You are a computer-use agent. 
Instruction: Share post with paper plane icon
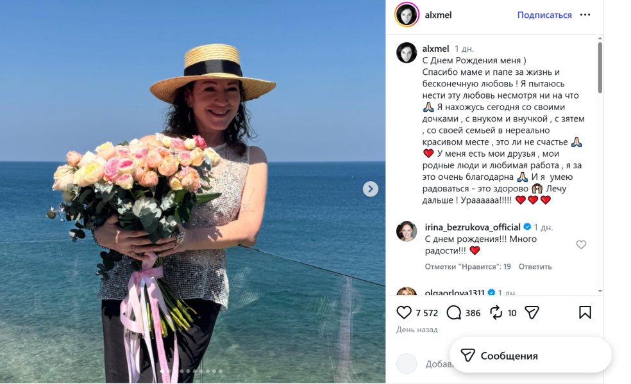532,312
